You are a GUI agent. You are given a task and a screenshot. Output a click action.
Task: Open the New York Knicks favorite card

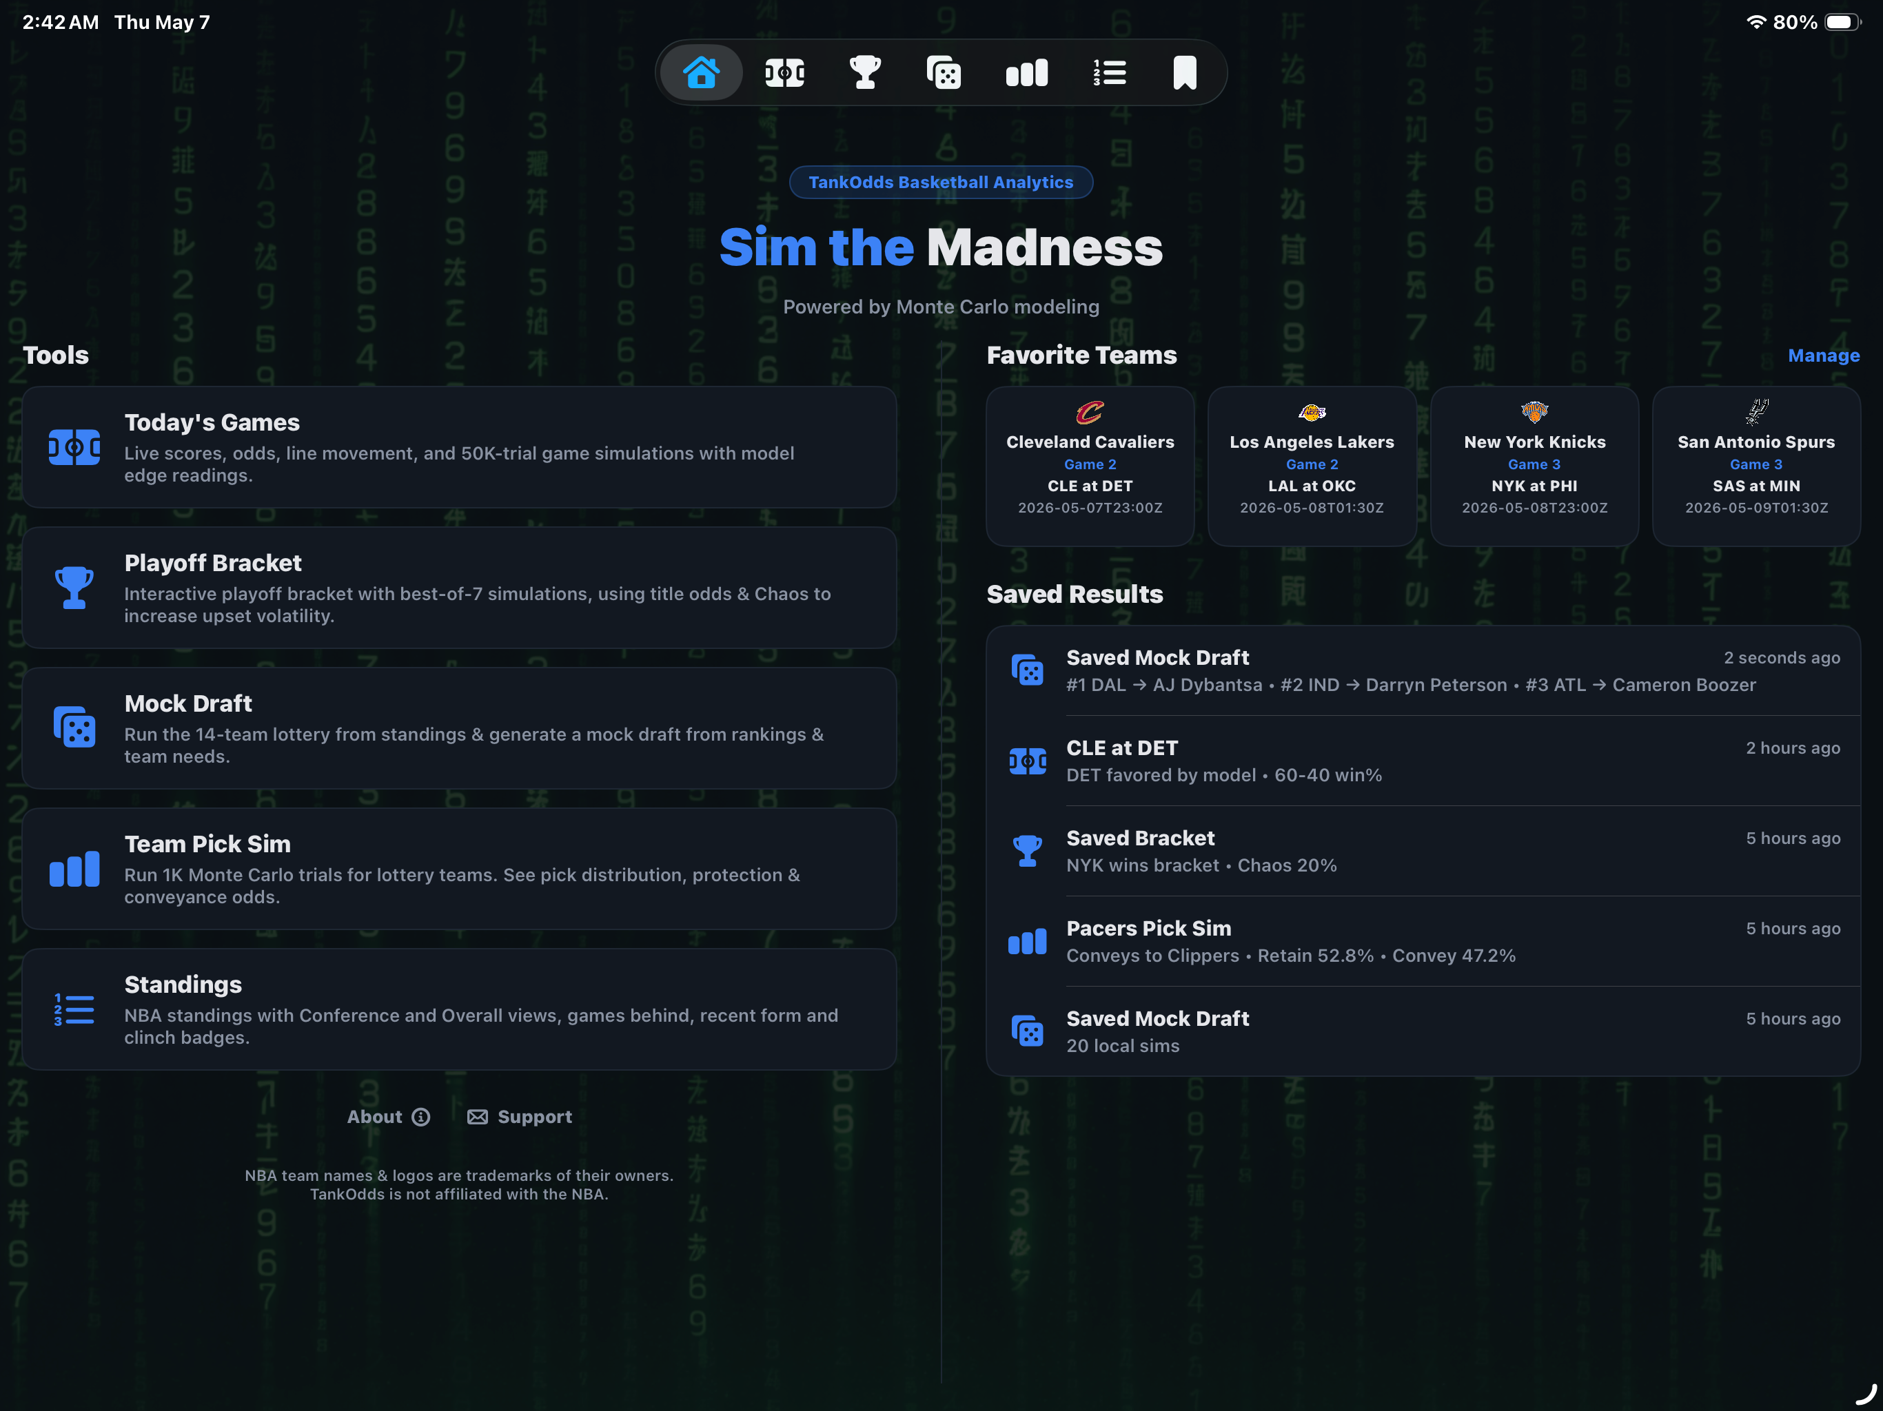coord(1534,466)
